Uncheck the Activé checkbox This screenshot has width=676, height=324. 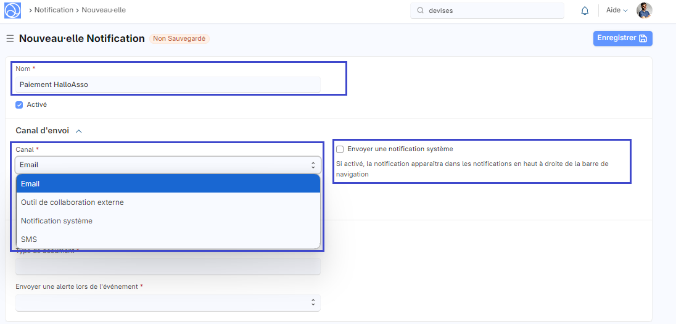[x=19, y=105]
